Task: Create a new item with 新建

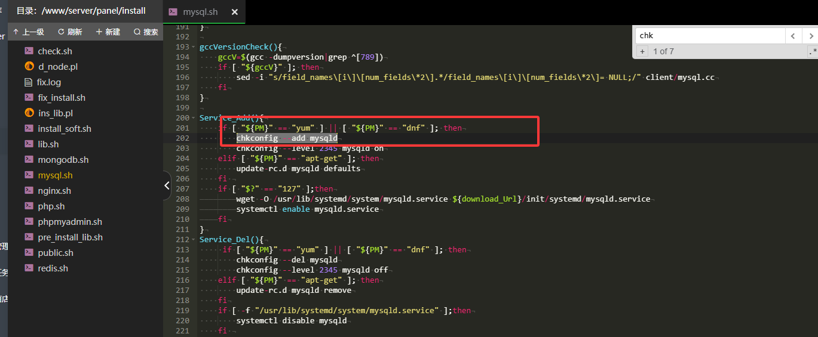Action: point(108,32)
